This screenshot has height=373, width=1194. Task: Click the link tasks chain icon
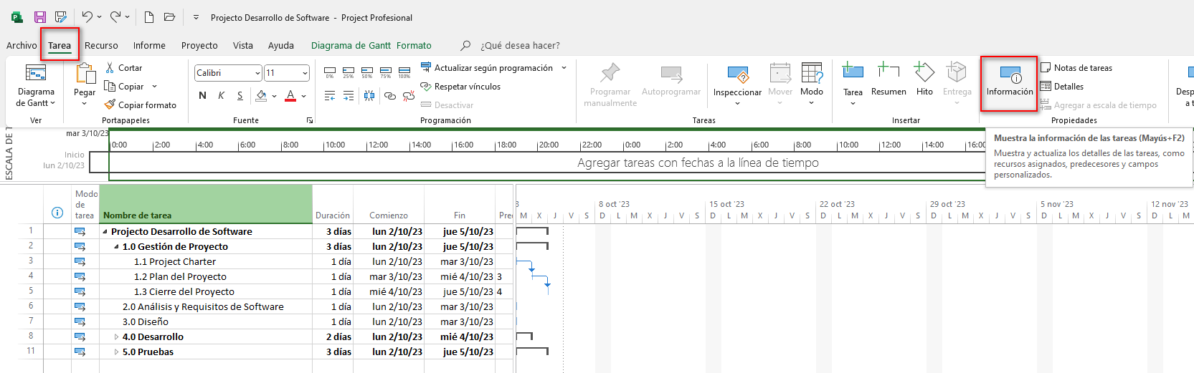389,96
